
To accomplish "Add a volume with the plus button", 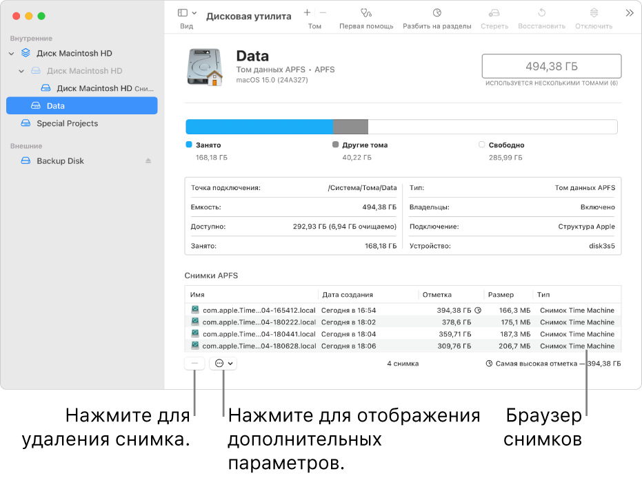I will click(307, 13).
